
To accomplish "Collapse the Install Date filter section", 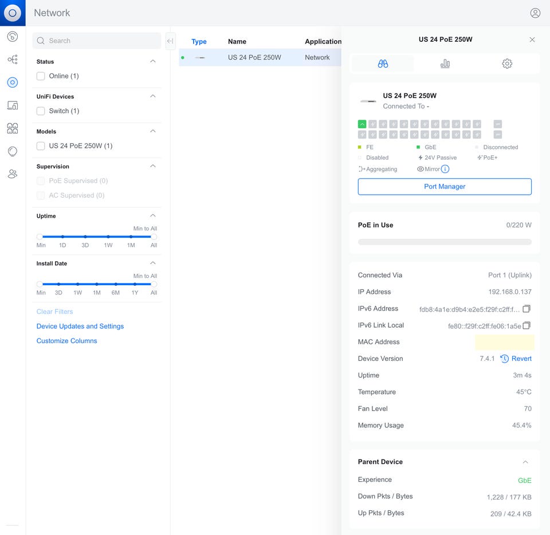I will coord(153,263).
